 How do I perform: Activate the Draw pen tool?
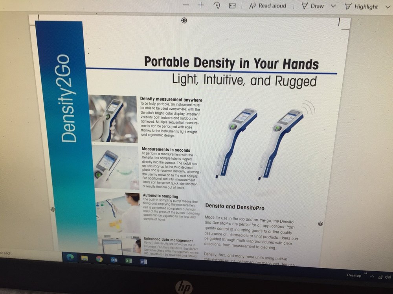click(x=312, y=6)
